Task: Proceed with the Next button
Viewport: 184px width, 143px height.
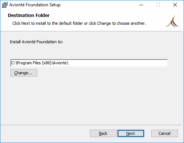Action: click(131, 133)
